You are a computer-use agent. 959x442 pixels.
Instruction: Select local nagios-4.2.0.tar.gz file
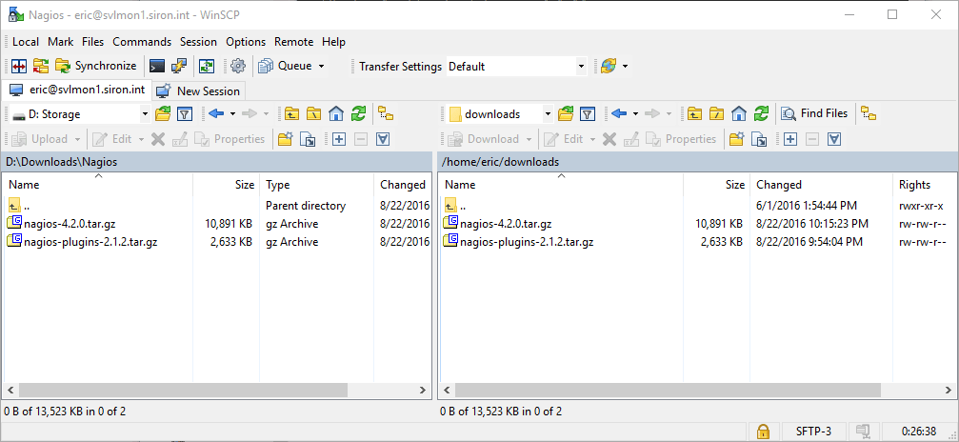point(70,224)
